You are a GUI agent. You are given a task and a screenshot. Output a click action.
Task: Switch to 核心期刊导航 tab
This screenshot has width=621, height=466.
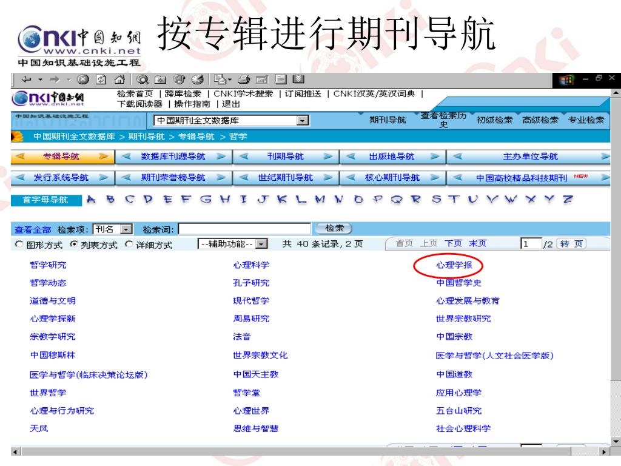coord(392,178)
